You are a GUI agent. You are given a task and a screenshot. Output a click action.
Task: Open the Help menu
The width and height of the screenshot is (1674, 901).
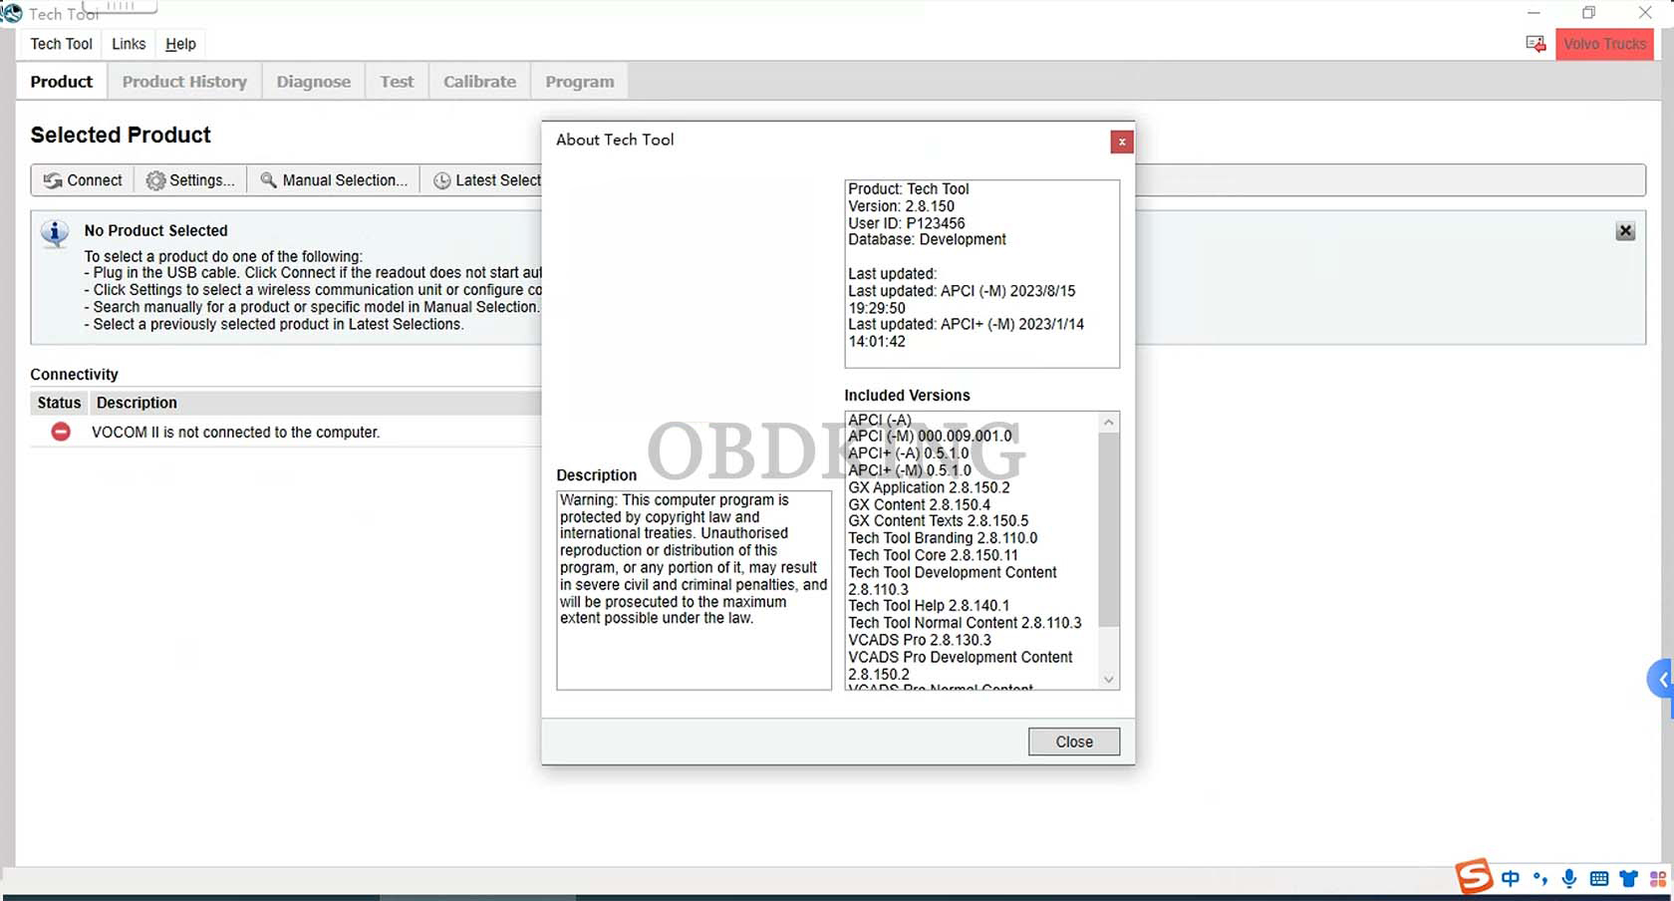click(180, 44)
